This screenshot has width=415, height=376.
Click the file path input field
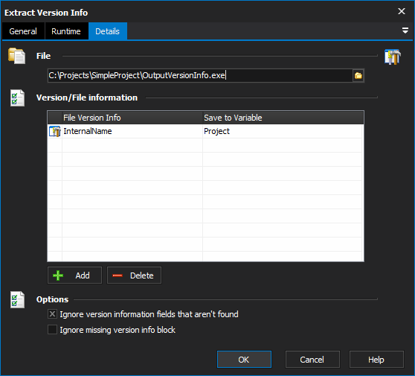pos(200,76)
